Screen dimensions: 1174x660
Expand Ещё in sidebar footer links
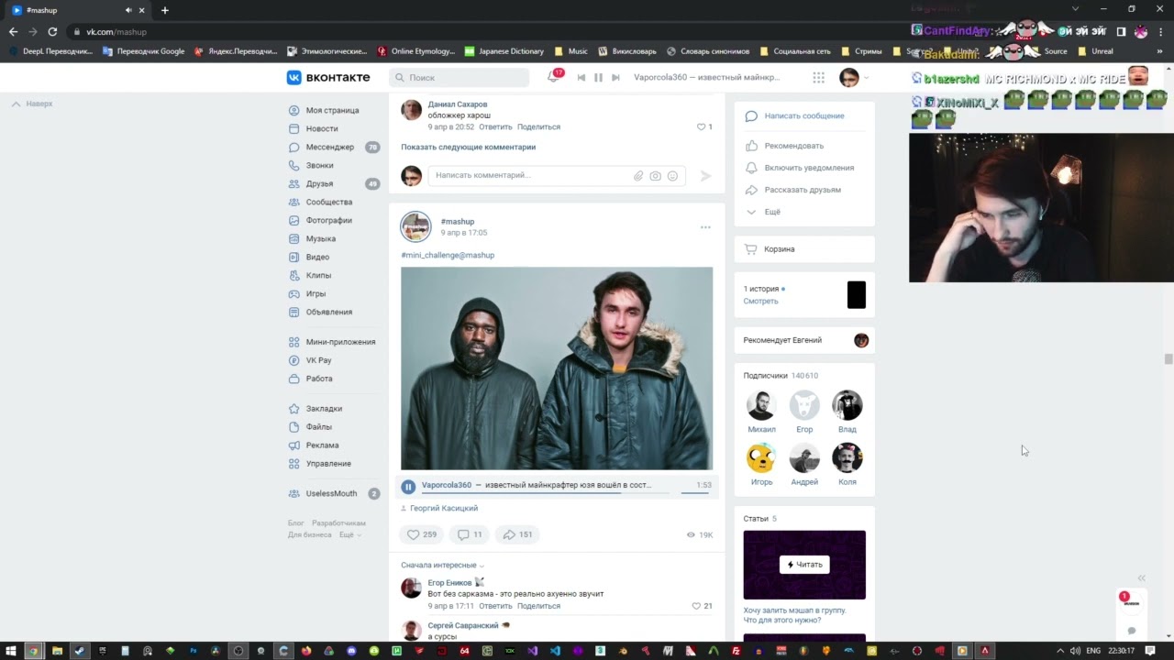point(349,535)
